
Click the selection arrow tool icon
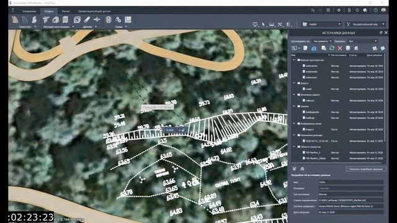tap(263, 24)
